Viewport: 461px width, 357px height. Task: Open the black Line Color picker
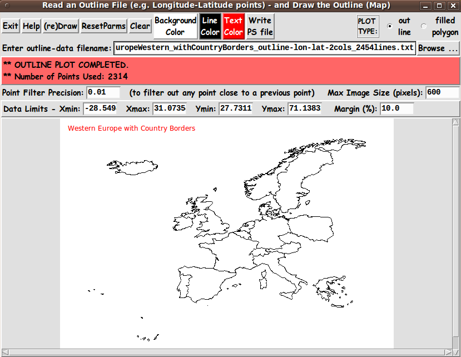pos(210,26)
